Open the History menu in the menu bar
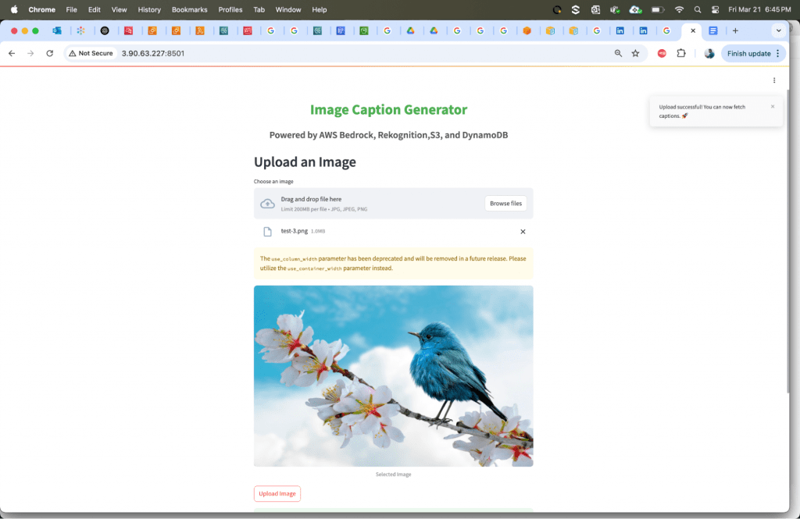800x519 pixels. click(x=149, y=9)
